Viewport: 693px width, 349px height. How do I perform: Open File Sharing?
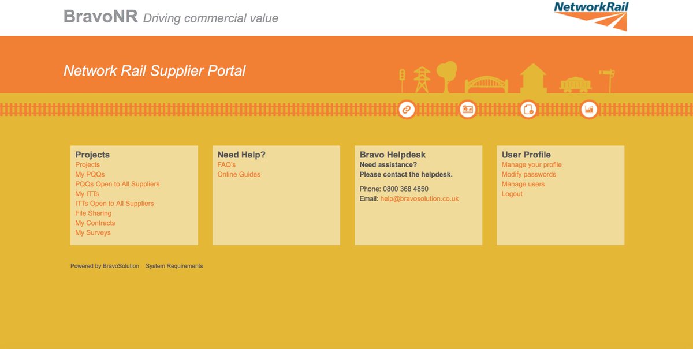94,213
